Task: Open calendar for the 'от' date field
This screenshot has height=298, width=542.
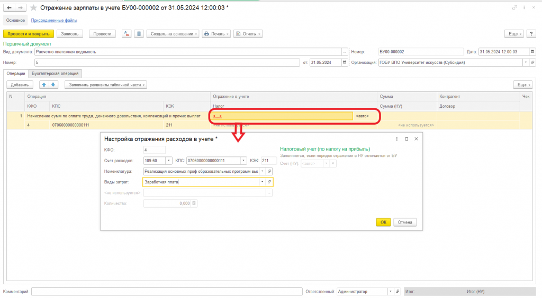Action: (345, 62)
